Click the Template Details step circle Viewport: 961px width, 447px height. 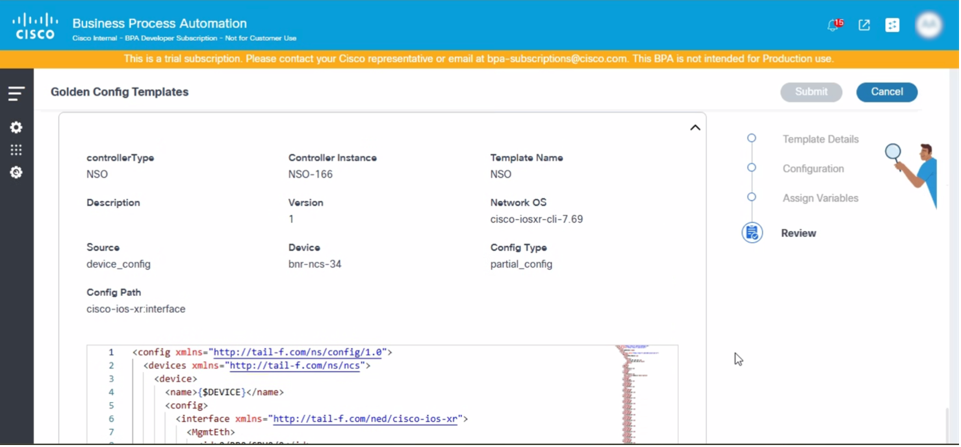pyautogui.click(x=752, y=138)
